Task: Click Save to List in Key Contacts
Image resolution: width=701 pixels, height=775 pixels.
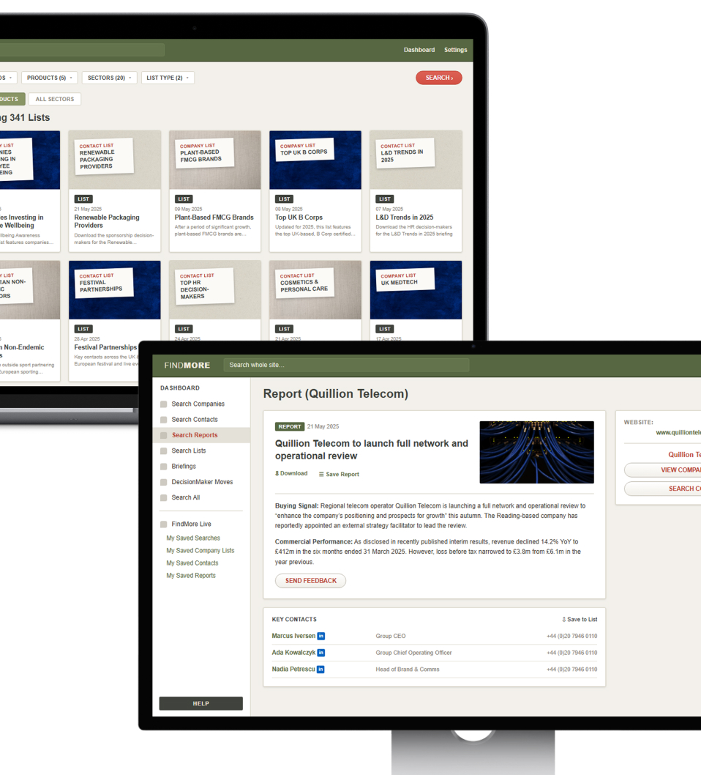Action: coord(580,619)
